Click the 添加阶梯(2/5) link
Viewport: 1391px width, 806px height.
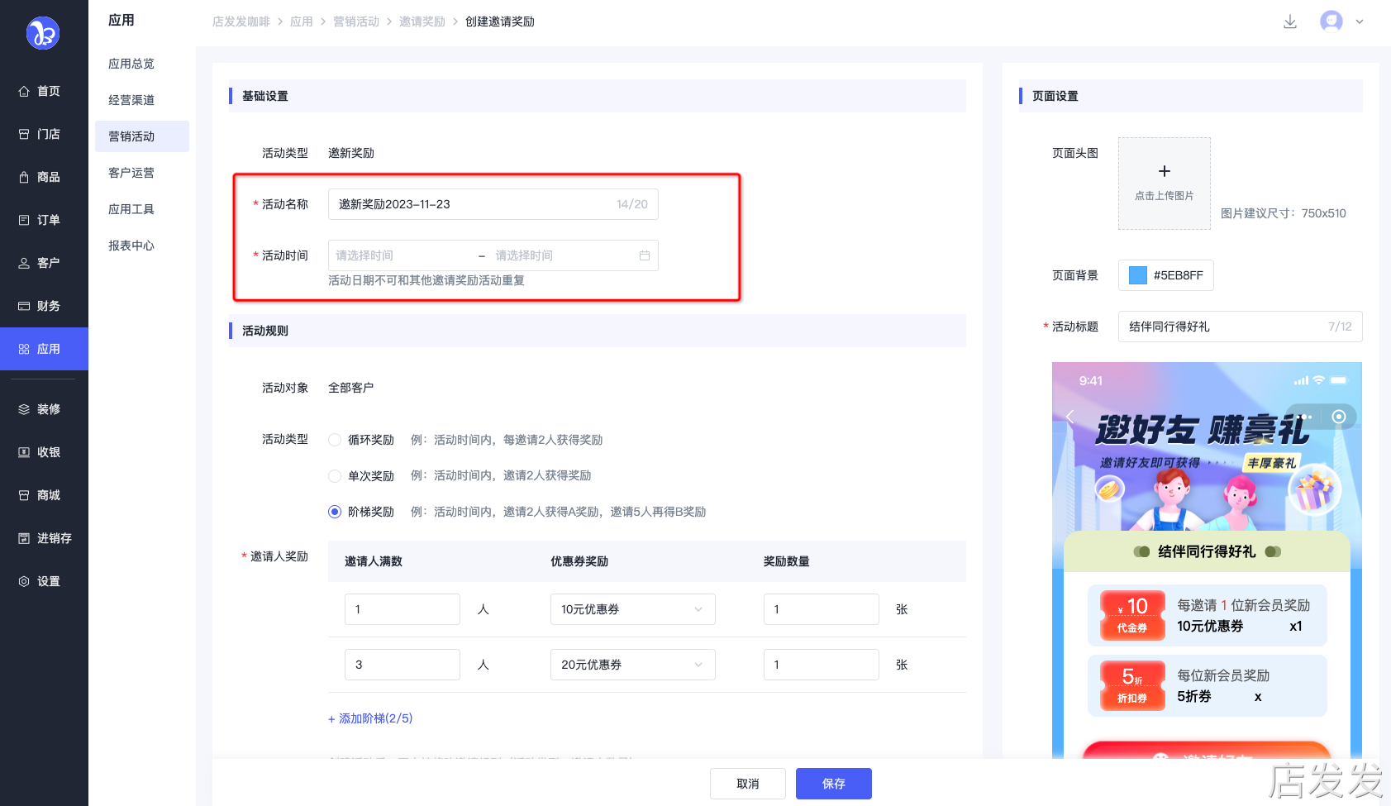(x=370, y=718)
